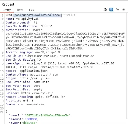This screenshot has height=125, width=128.
Task: Click the Content-Length value 71
Action: (x=35, y=23)
